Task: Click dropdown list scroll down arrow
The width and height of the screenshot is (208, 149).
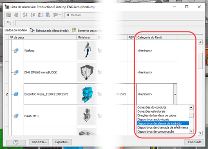Action: [x=191, y=131]
